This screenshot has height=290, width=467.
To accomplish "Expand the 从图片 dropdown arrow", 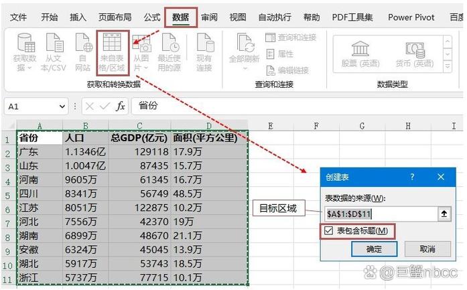I will pyautogui.click(x=146, y=68).
